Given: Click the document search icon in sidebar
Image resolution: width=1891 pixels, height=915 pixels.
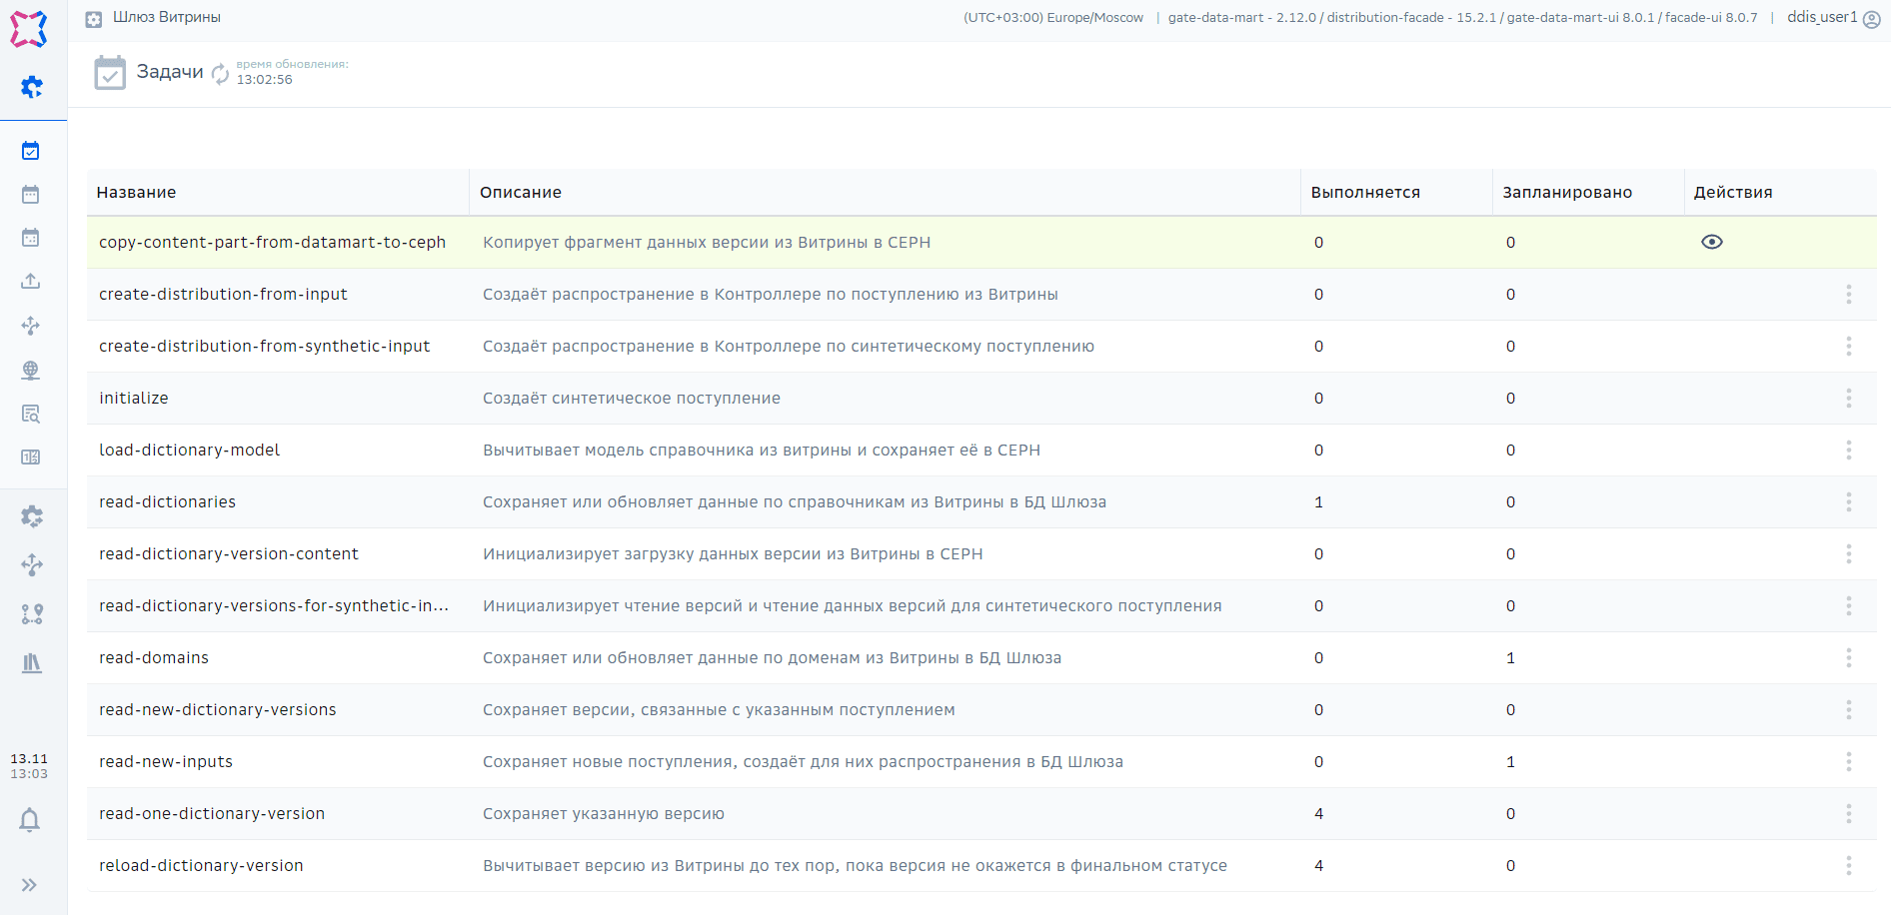Looking at the screenshot, I should (x=31, y=414).
